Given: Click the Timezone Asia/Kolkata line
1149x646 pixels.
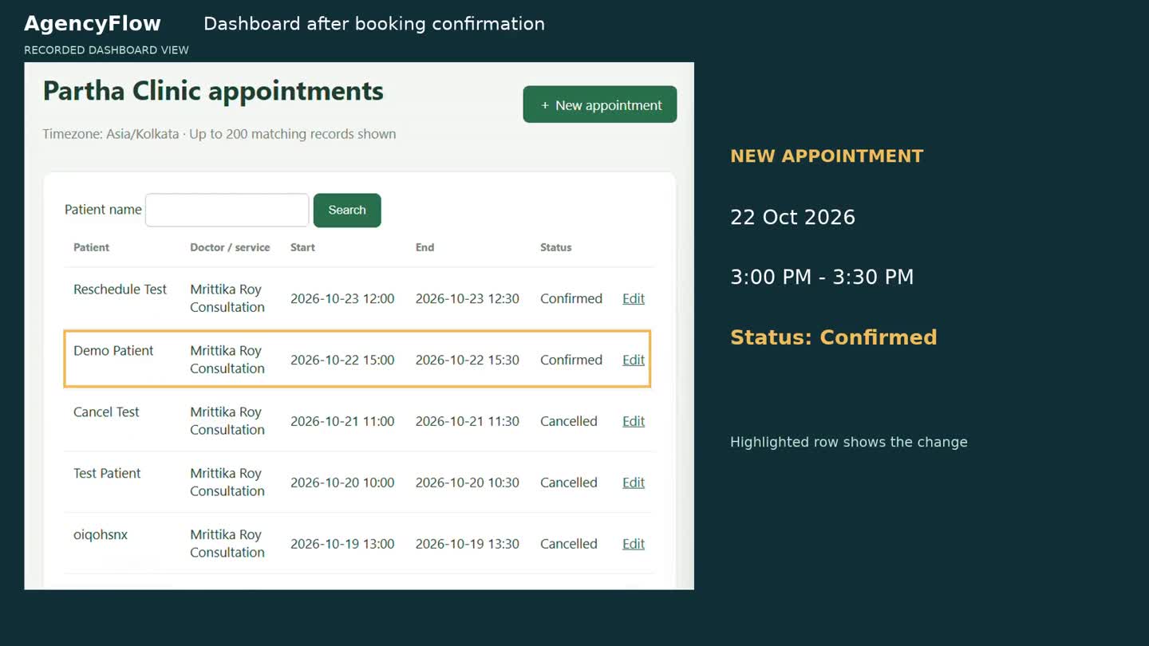Looking at the screenshot, I should pos(219,134).
